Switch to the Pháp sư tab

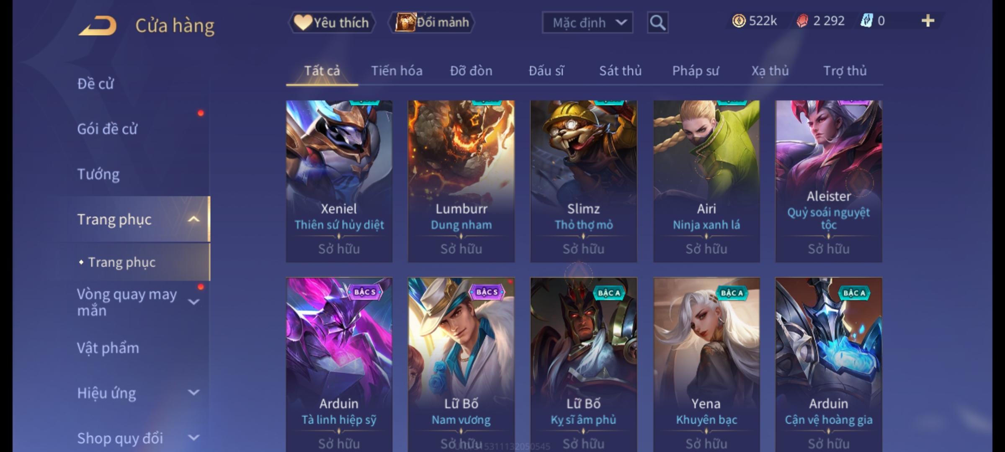coord(696,71)
